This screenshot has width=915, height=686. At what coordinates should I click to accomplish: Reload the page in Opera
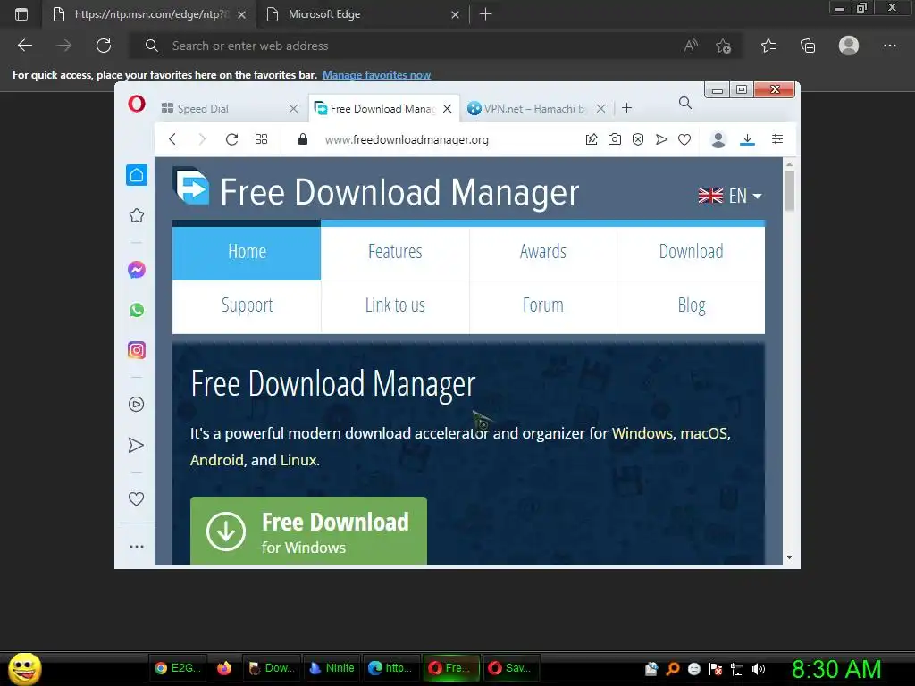pyautogui.click(x=231, y=138)
